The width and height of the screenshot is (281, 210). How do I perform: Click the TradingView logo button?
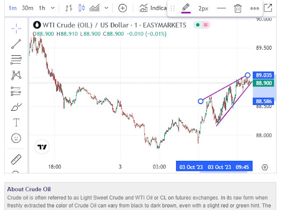point(42,147)
